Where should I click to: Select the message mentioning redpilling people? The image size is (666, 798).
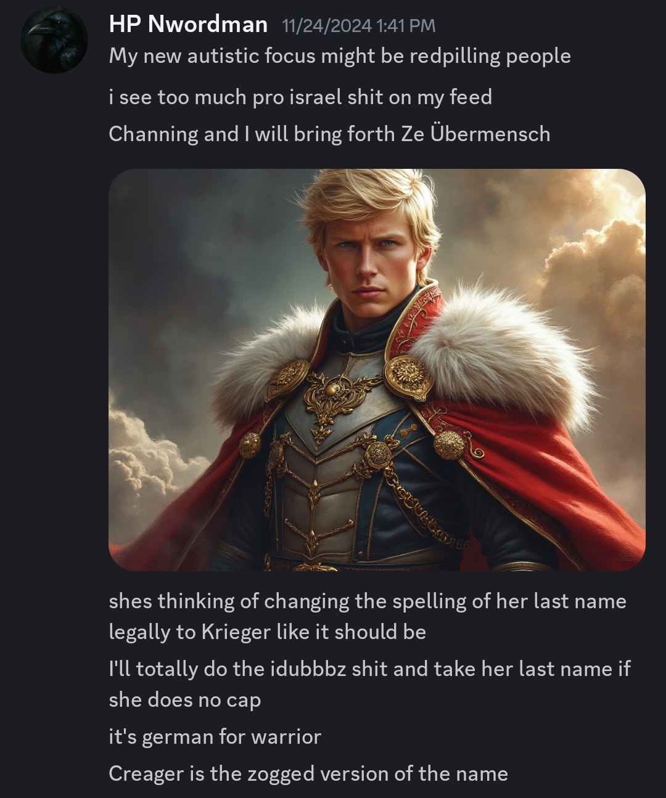340,56
